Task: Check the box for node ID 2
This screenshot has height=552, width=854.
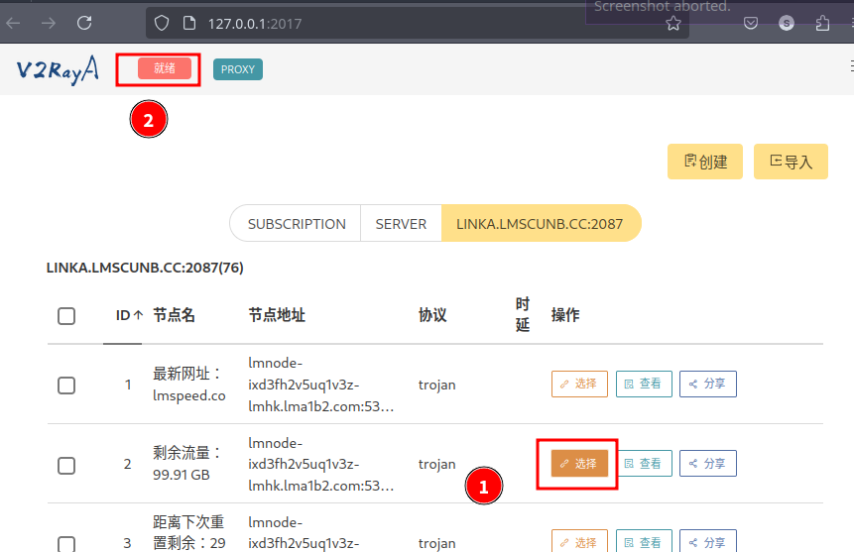Action: [66, 464]
